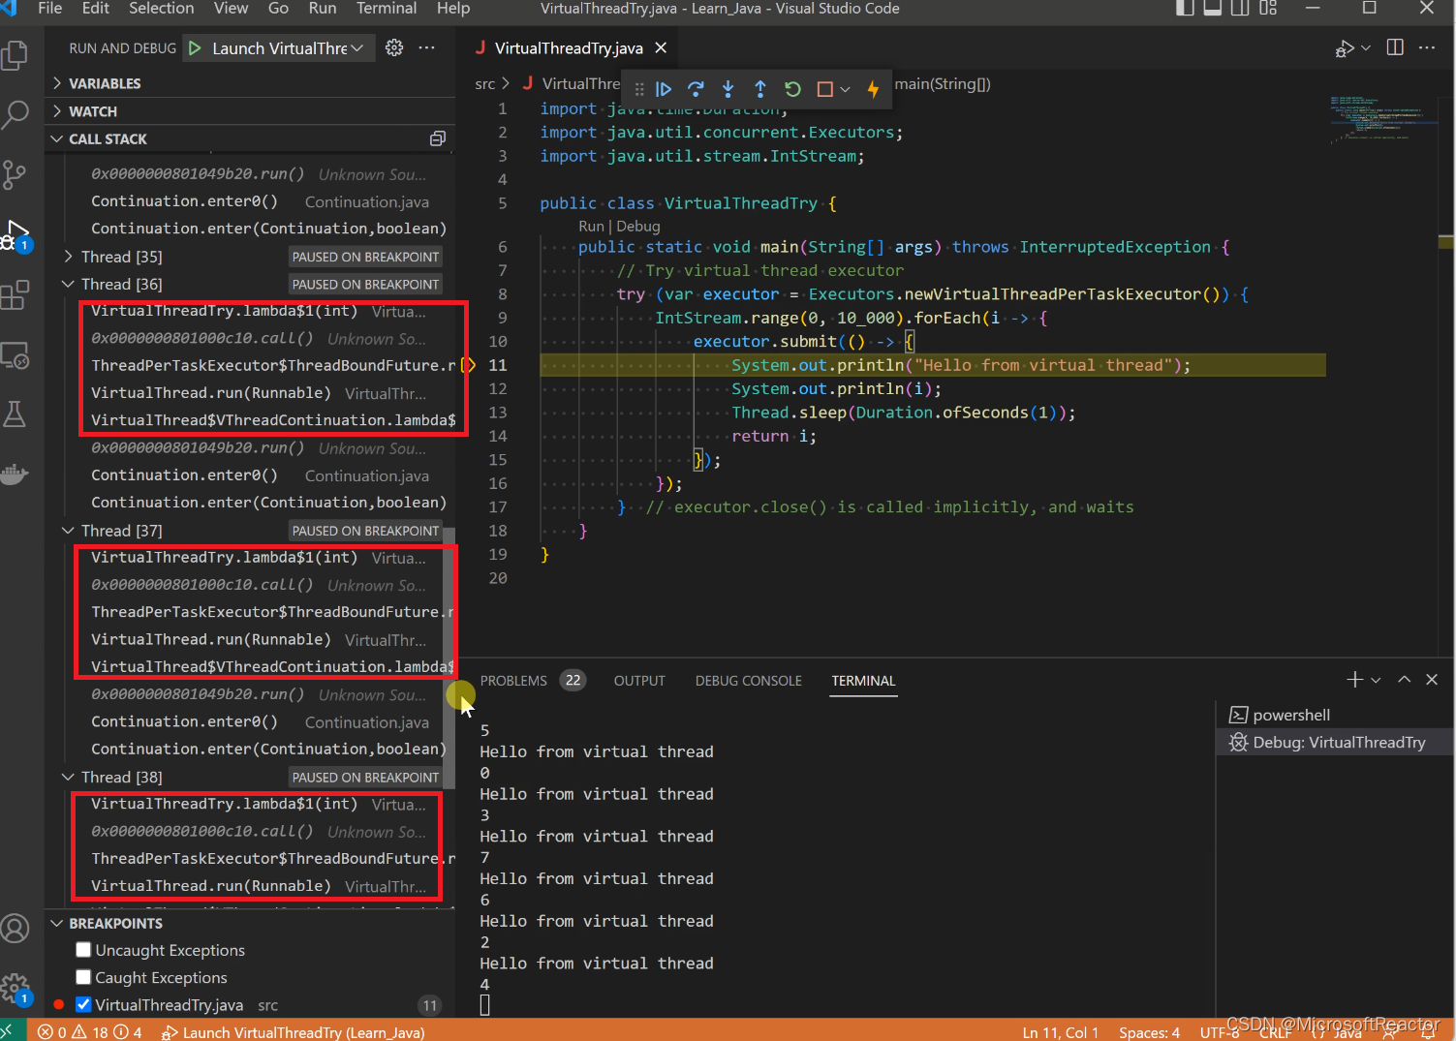Step over in the debug toolbar
1456x1041 pixels.
[x=696, y=89]
